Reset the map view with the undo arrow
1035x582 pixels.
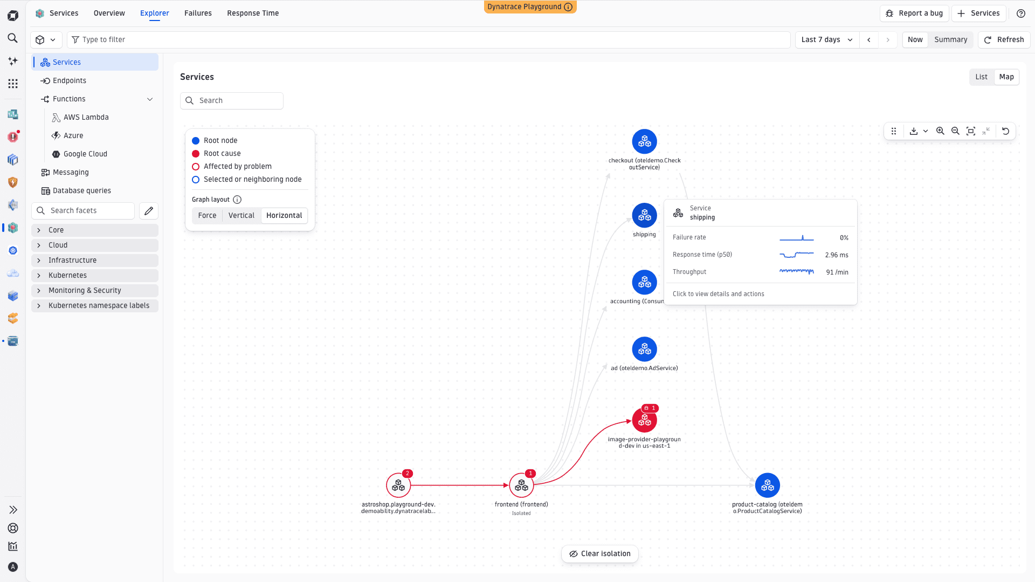[x=1005, y=131]
